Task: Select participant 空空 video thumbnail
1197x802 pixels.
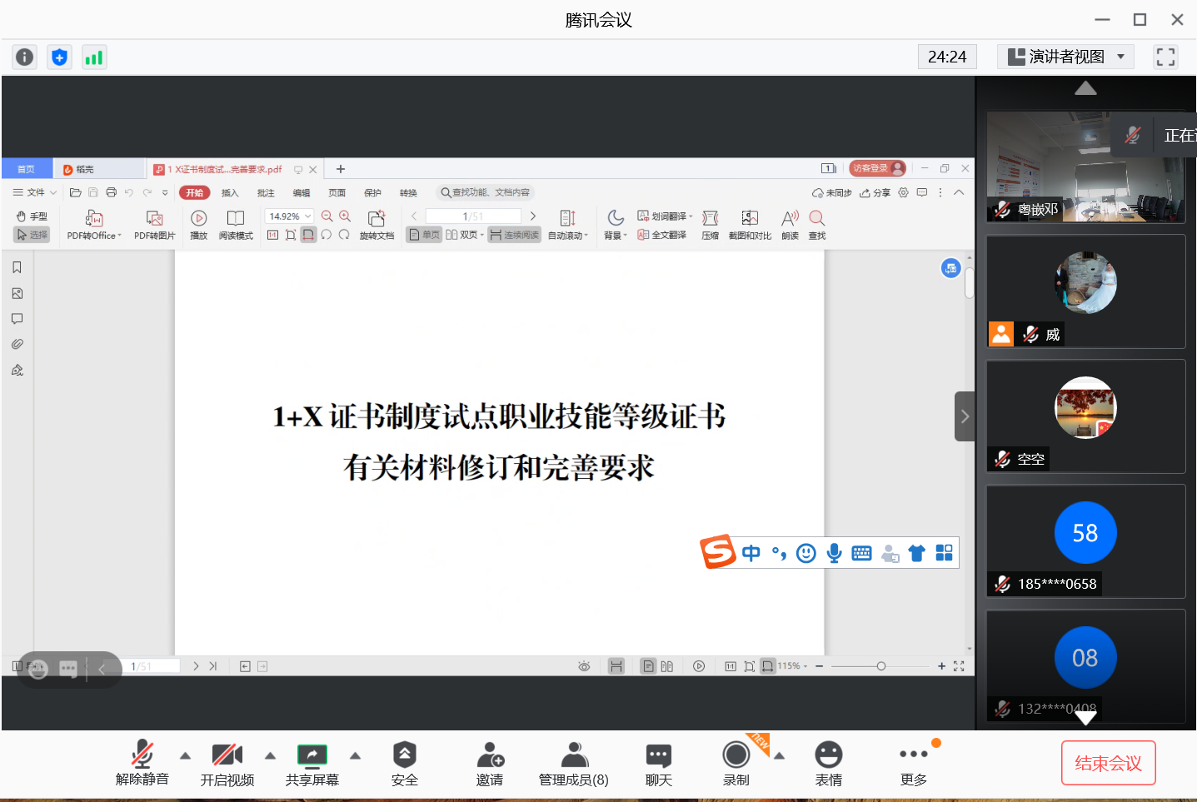Action: (x=1085, y=416)
